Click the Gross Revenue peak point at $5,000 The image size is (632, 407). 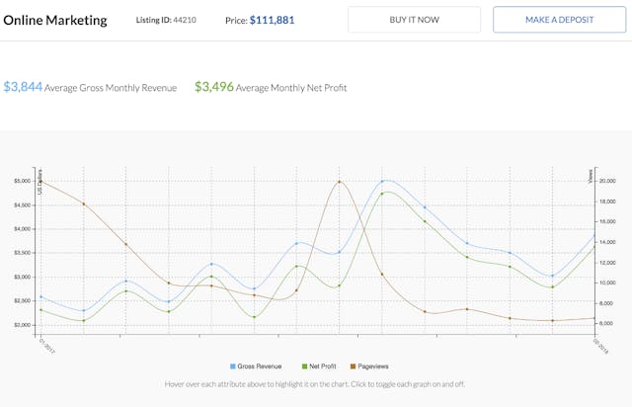pos(382,181)
